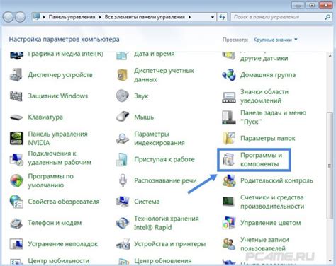Open the Центр обновления link
The height and width of the screenshot is (266, 336).
click(163, 261)
